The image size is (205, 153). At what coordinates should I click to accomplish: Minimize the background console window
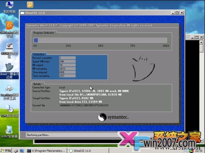pos(192,37)
